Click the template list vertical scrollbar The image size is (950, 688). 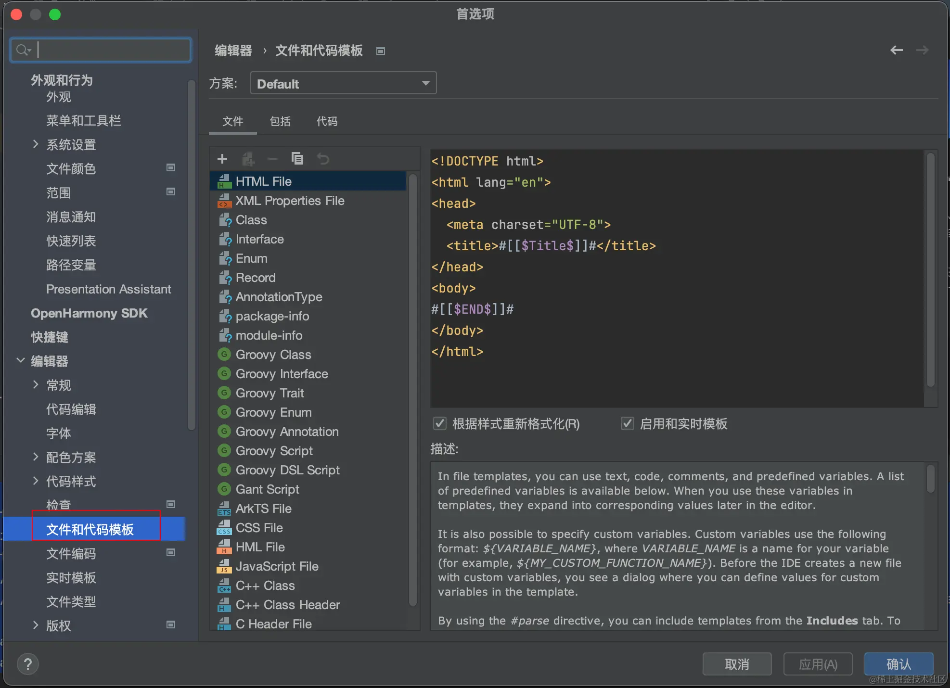(x=412, y=385)
